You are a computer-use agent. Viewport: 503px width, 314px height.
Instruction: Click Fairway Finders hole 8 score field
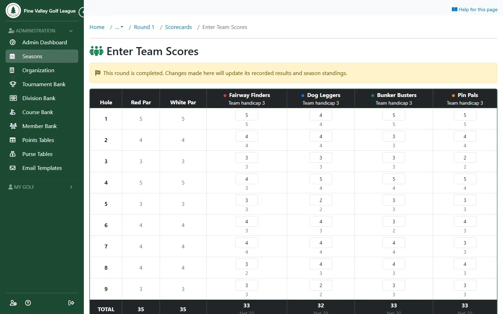click(247, 264)
